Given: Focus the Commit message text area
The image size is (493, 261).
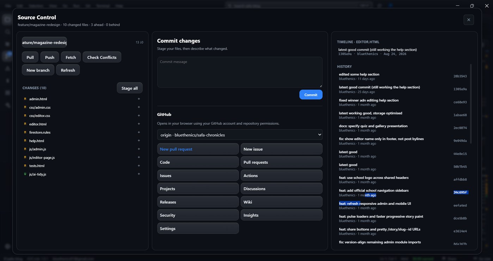Looking at the screenshot, I should [240, 72].
